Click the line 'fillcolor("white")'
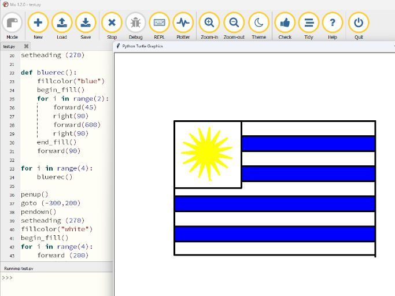 57,230
